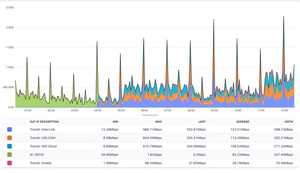Sort by OUT IF DESCRIPTION column header

click(44, 122)
